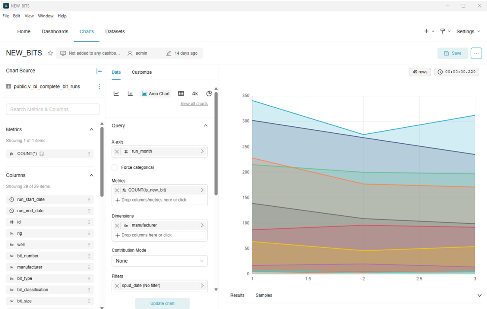The width and height of the screenshot is (487, 309).
Task: Select the 4k big number chart type
Action: click(195, 94)
